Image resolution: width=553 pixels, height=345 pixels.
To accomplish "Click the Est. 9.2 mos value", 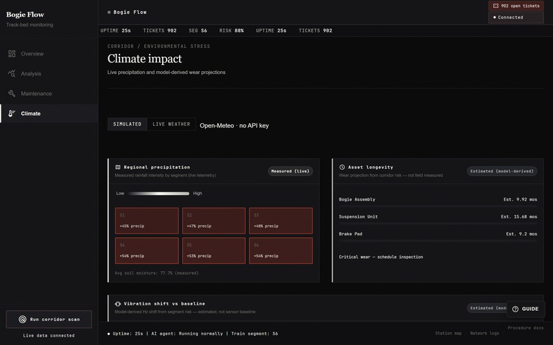I will pos(521,233).
